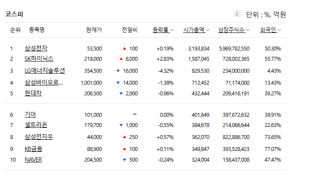The height and width of the screenshot is (180, 313).
Task: Click the 단위 : %, 억원 label
Action: tap(266, 15)
